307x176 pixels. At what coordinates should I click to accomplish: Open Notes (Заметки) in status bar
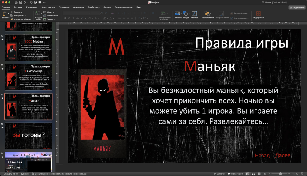(219, 174)
